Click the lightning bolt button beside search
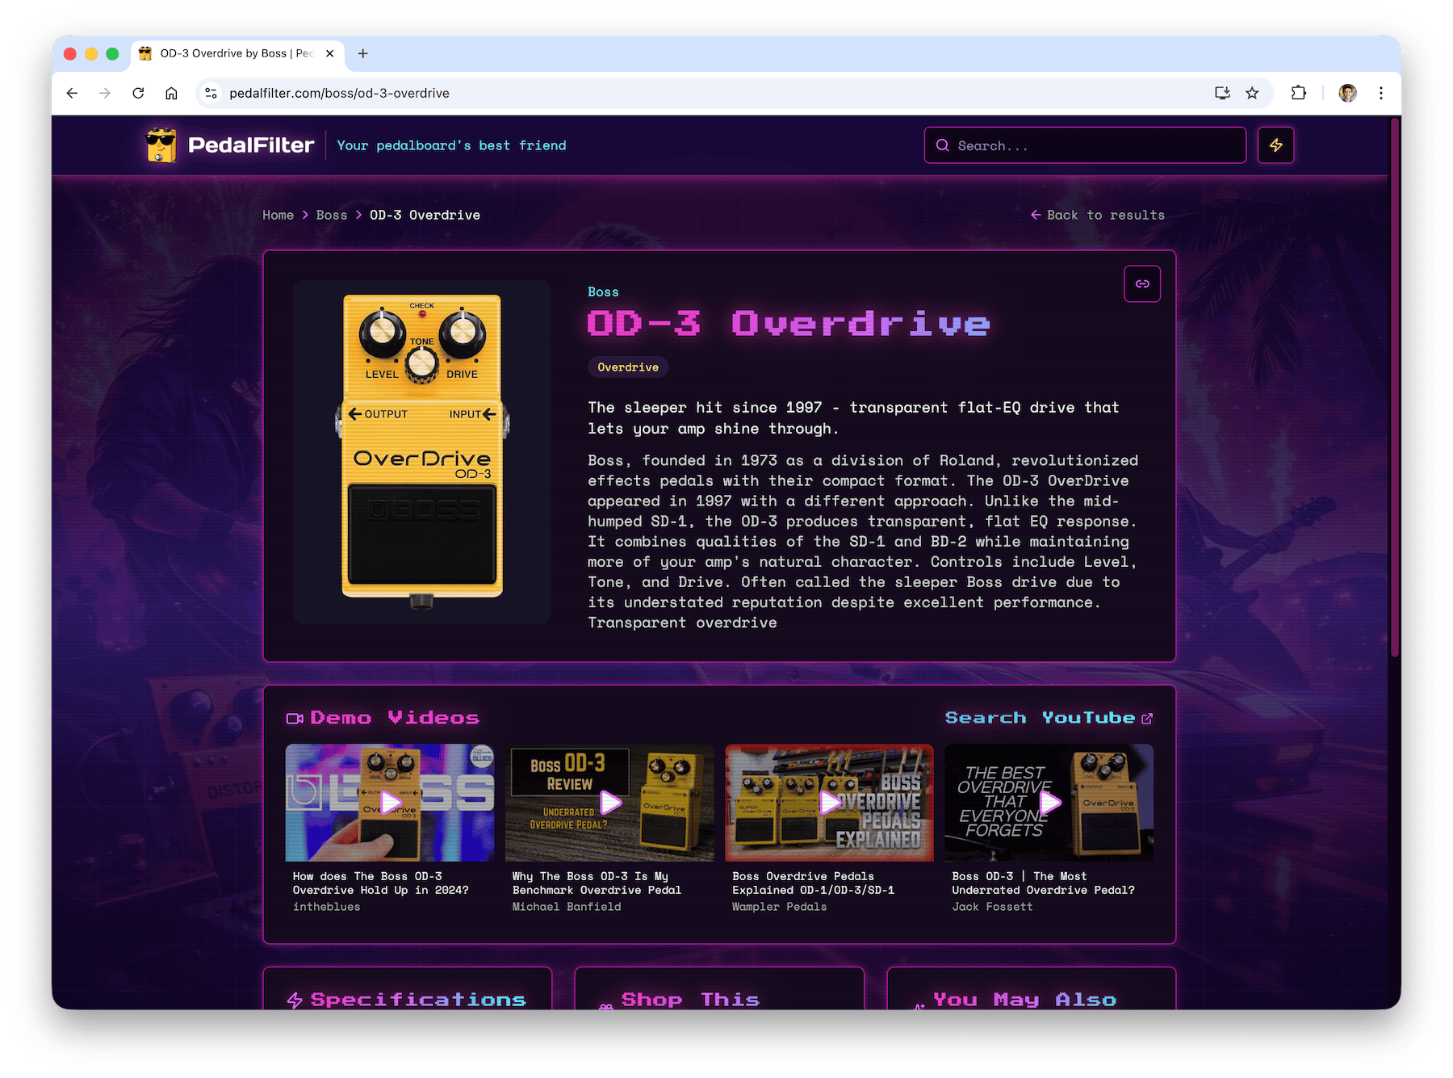This screenshot has width=1453, height=1078. 1275,145
